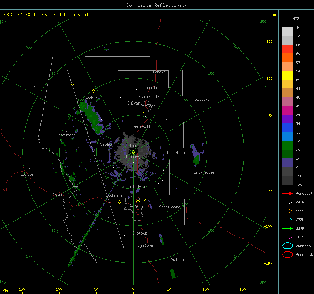
Task: Click the blue 36 dBZ swatch
Action: pyautogui.click(x=287, y=128)
